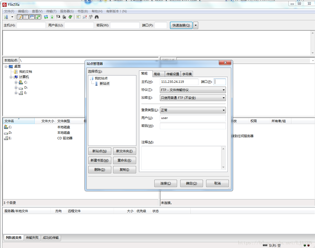Switch to the 传输设置 tab
Viewport: 315px width, 248px height.
click(x=173, y=74)
